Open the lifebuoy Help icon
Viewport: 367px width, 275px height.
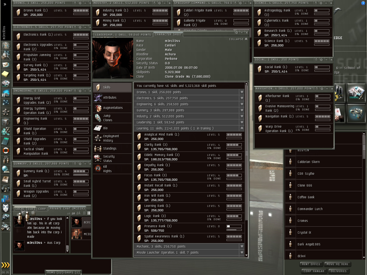click(x=6, y=150)
